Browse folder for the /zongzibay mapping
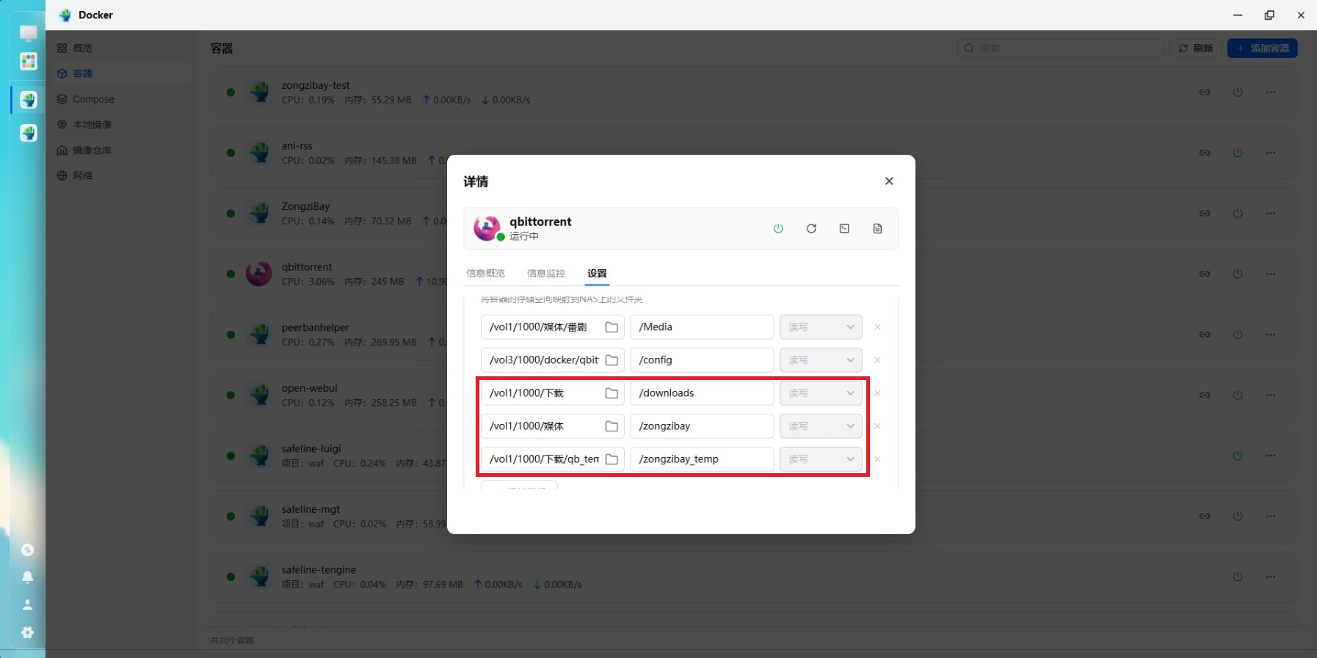 [612, 426]
